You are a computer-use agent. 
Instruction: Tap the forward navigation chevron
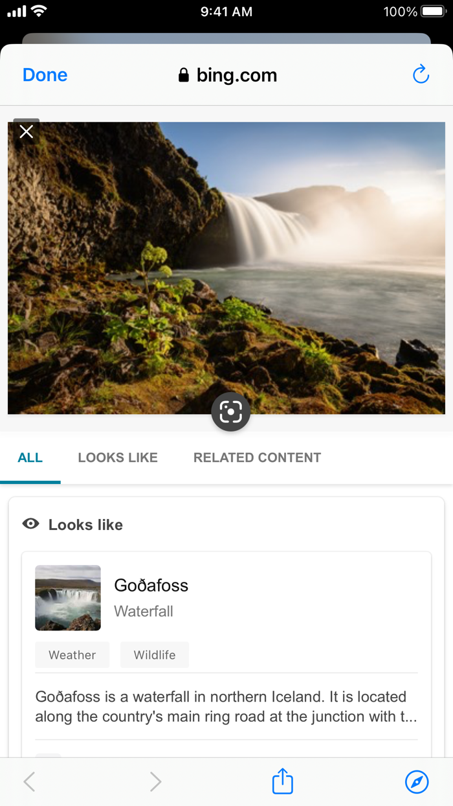tap(155, 781)
